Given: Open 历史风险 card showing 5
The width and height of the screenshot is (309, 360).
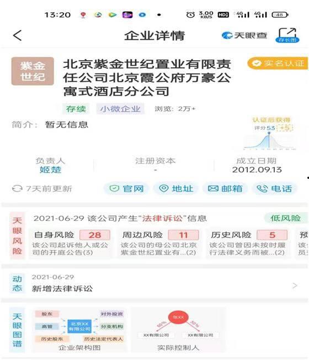Looking at the screenshot, I should click(248, 243).
